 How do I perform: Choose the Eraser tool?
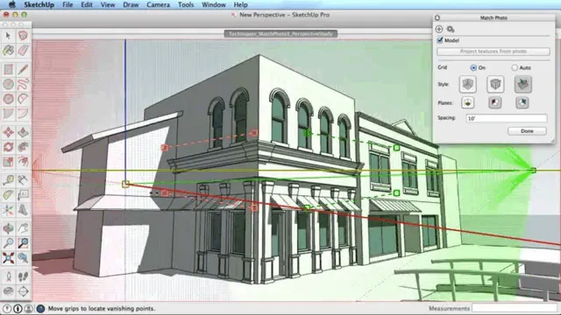pos(23,51)
